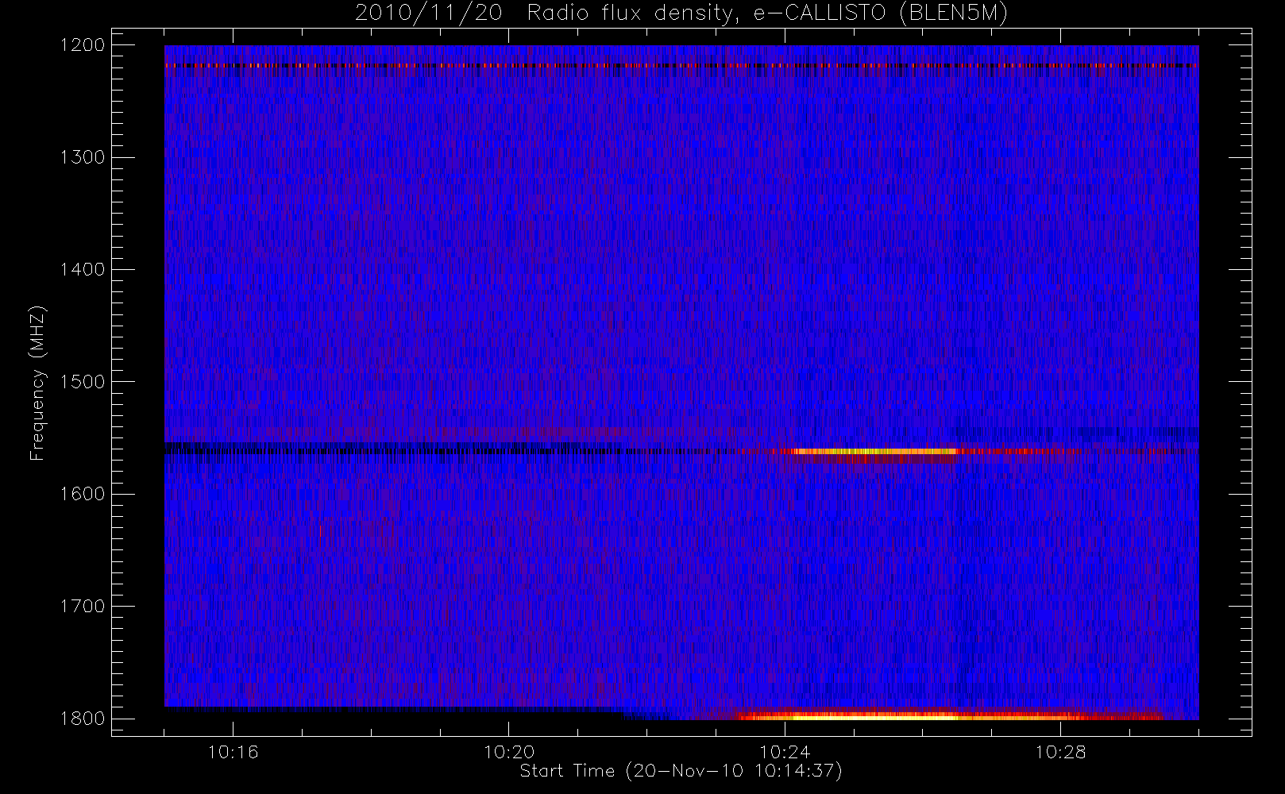Click the plot title 'Radio flux density, e-CALLISTO (BLEN5M)'
Viewport: 1285px width, 794px height.
(x=767, y=13)
